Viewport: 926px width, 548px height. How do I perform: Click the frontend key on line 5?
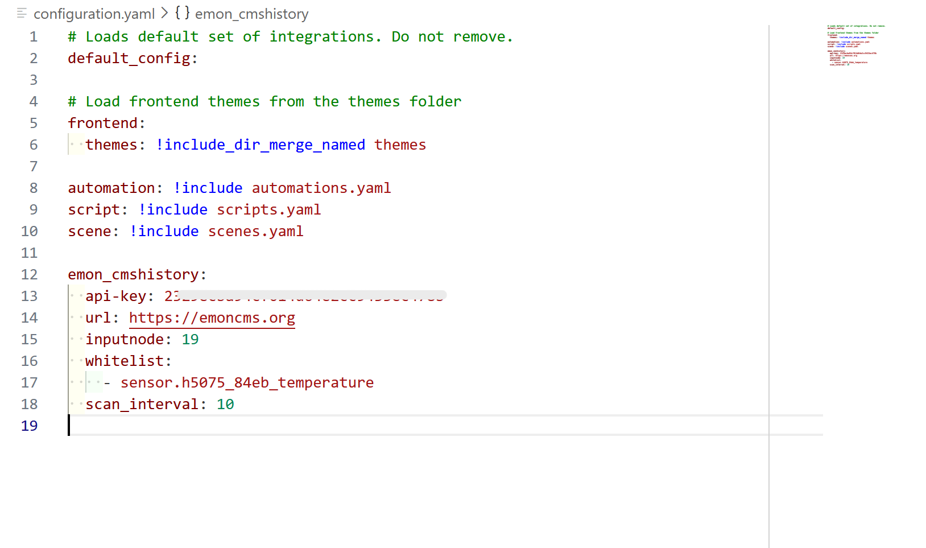pyautogui.click(x=103, y=123)
